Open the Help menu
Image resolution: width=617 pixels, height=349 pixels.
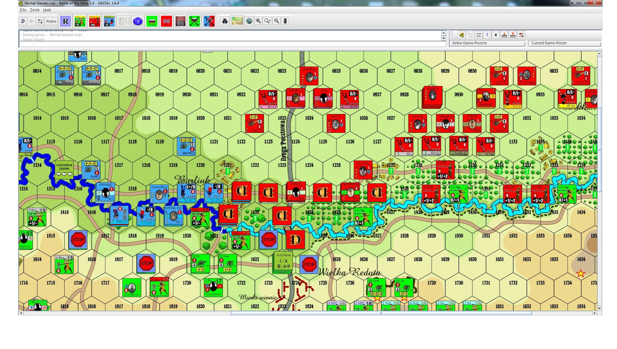[x=47, y=10]
